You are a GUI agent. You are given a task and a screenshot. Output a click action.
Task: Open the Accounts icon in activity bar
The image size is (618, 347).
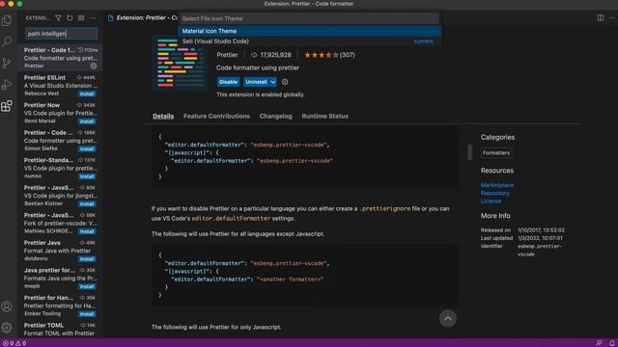click(x=7, y=307)
